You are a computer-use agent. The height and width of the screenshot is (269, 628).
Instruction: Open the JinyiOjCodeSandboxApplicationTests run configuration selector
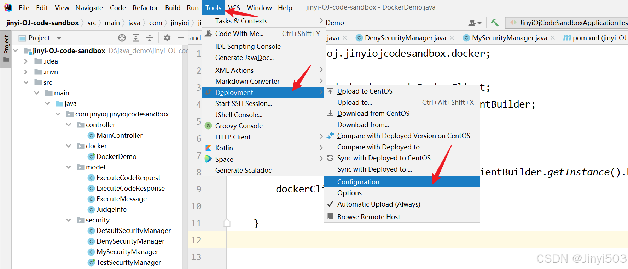pos(567,23)
